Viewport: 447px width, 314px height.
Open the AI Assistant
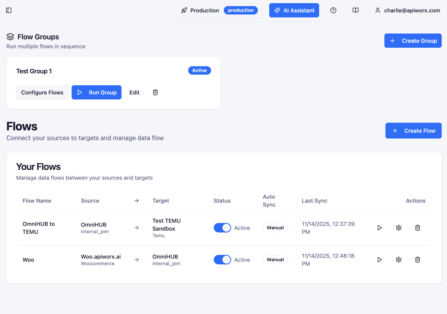coord(294,10)
